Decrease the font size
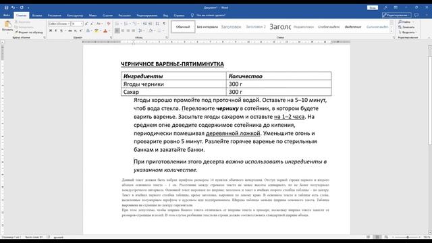Image resolution: width=432 pixels, height=243 pixels. click(92, 24)
